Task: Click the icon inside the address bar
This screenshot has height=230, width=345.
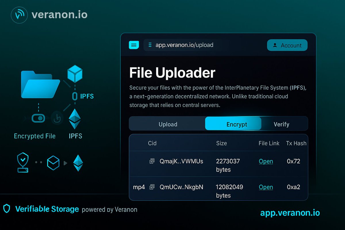Action: pyautogui.click(x=150, y=45)
